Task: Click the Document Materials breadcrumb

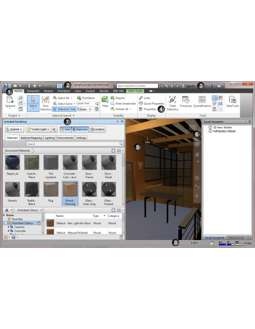Action: (x=17, y=150)
